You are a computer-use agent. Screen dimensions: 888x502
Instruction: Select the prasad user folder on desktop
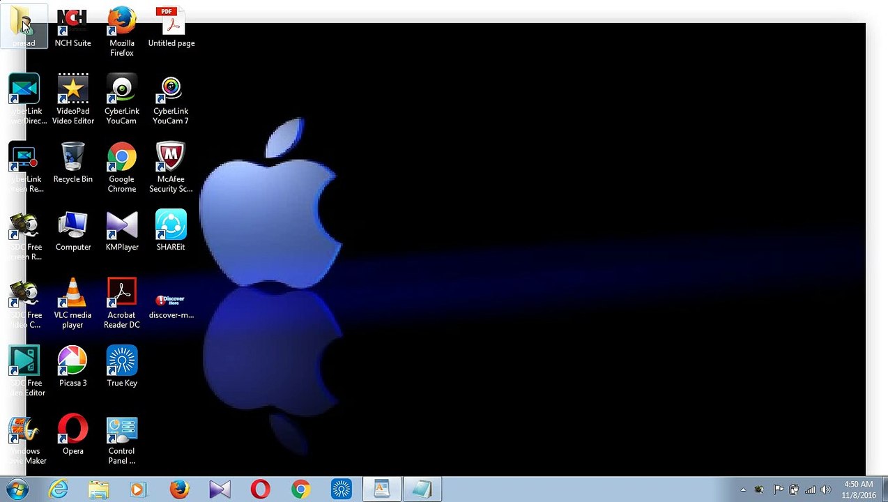[x=23, y=26]
